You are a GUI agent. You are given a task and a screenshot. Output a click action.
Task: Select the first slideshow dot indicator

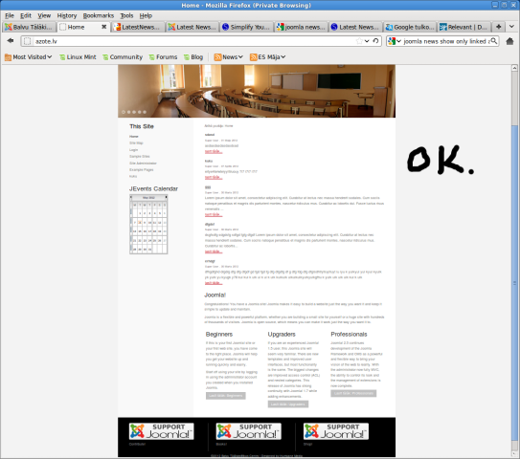124,112
